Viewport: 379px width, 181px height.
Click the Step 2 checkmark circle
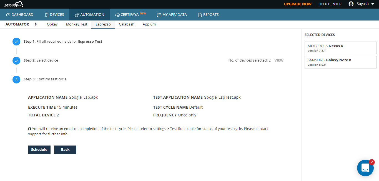(16, 60)
